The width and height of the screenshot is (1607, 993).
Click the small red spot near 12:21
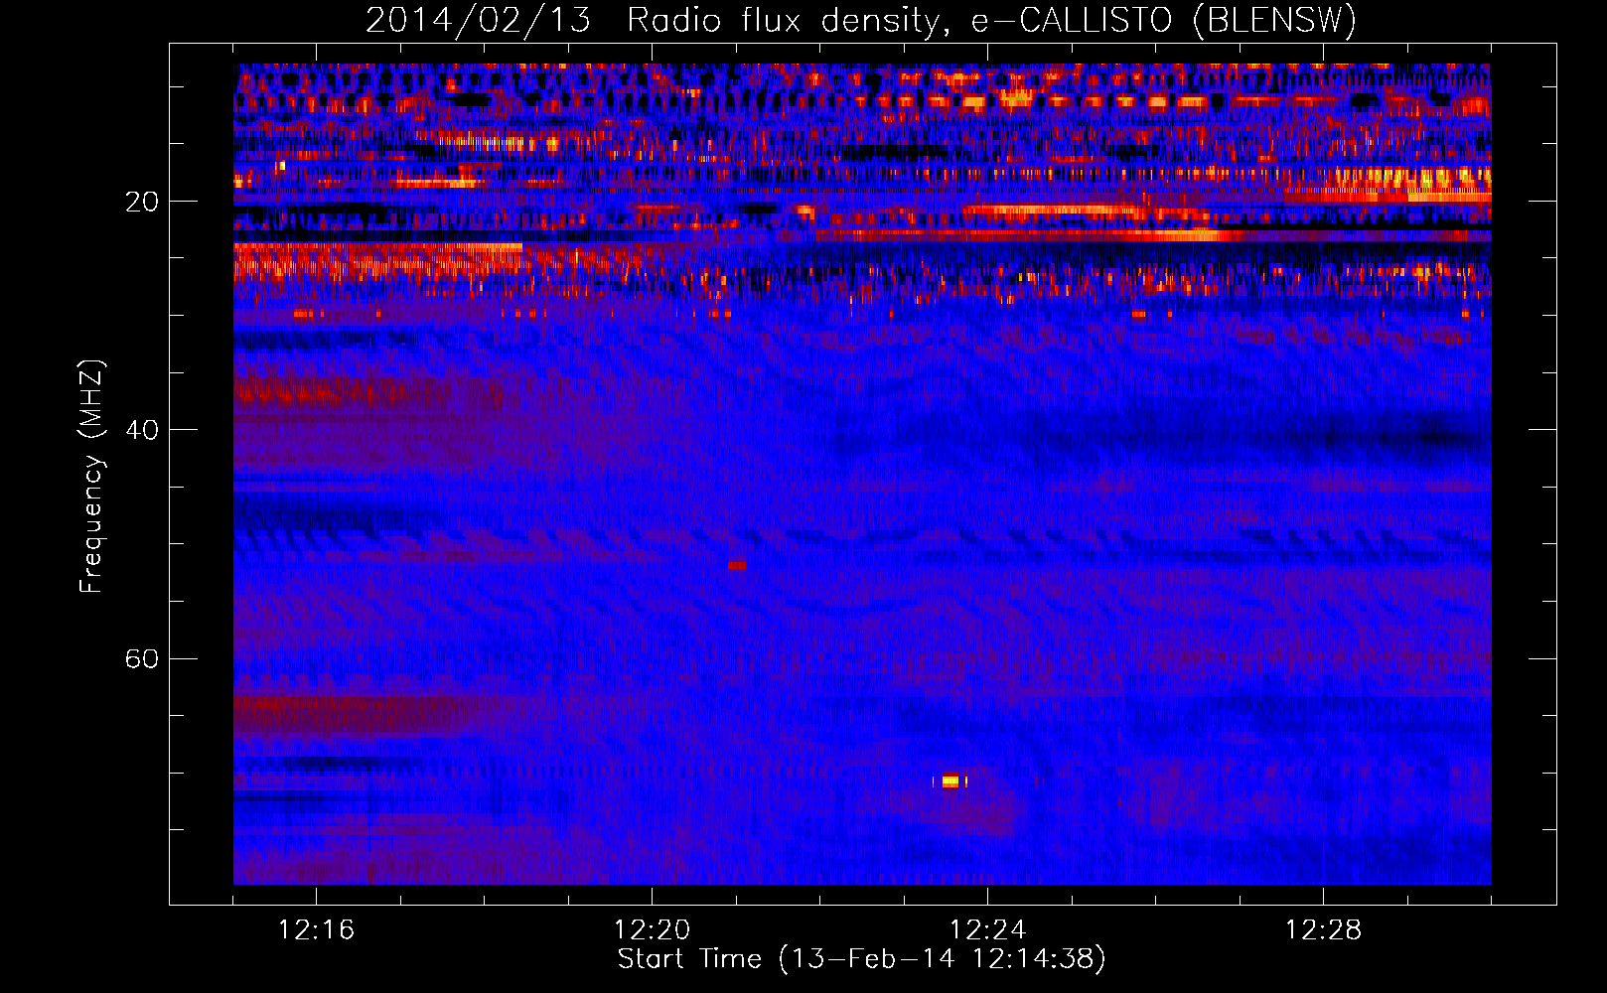click(737, 565)
